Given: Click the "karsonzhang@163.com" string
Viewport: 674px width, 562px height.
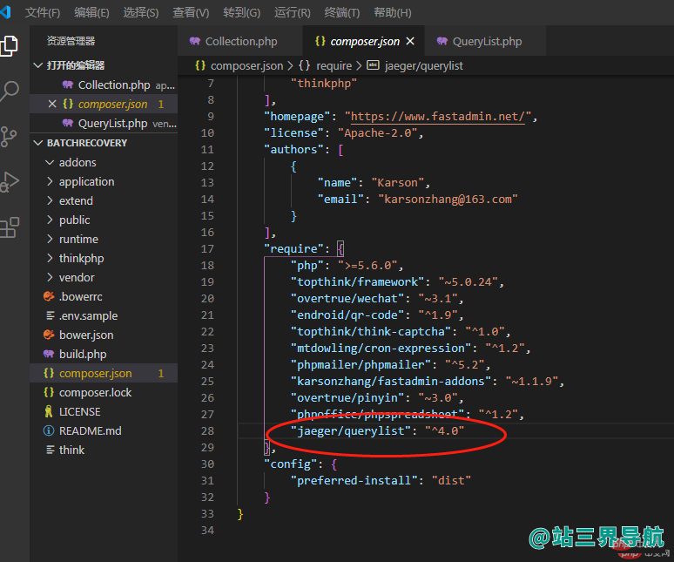Looking at the screenshot, I should pos(448,199).
